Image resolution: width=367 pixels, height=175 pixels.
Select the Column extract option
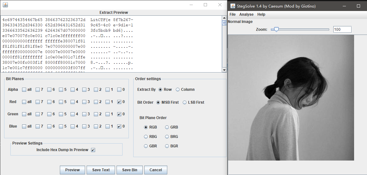(178, 90)
